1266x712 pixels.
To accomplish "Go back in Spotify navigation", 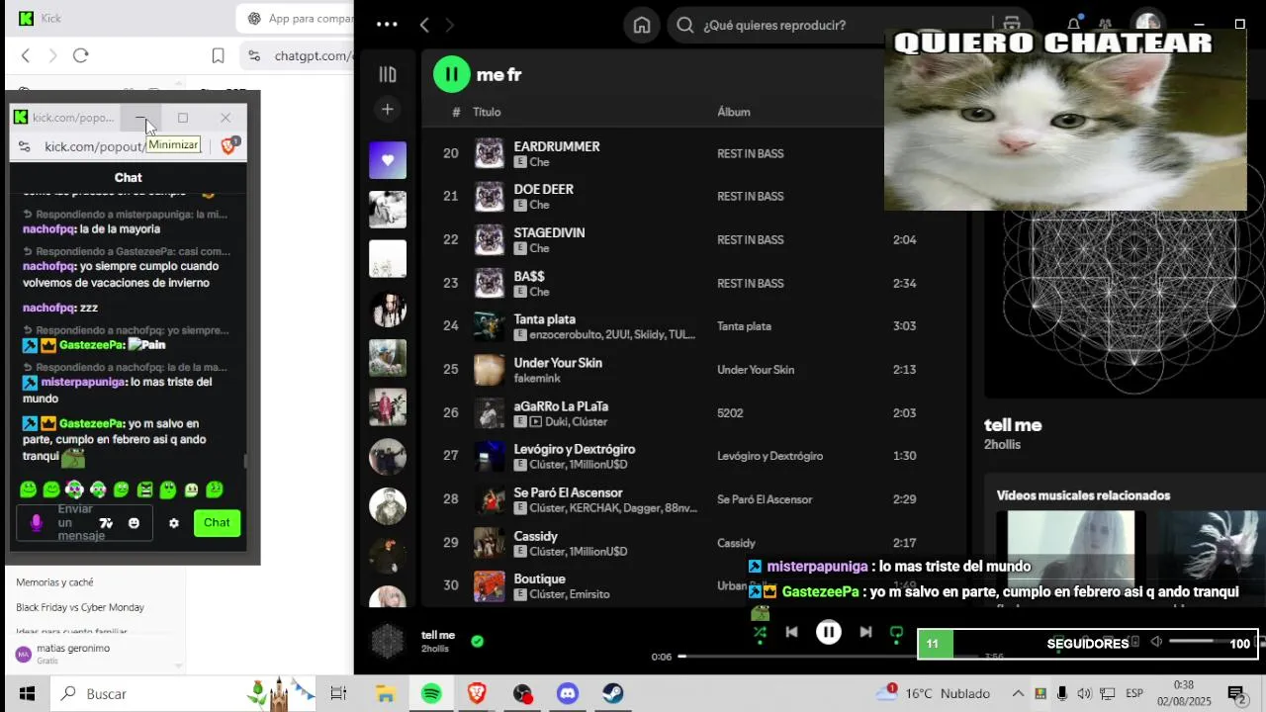I will [x=424, y=25].
